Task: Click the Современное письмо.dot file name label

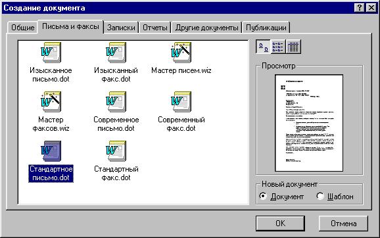Action: [x=116, y=124]
